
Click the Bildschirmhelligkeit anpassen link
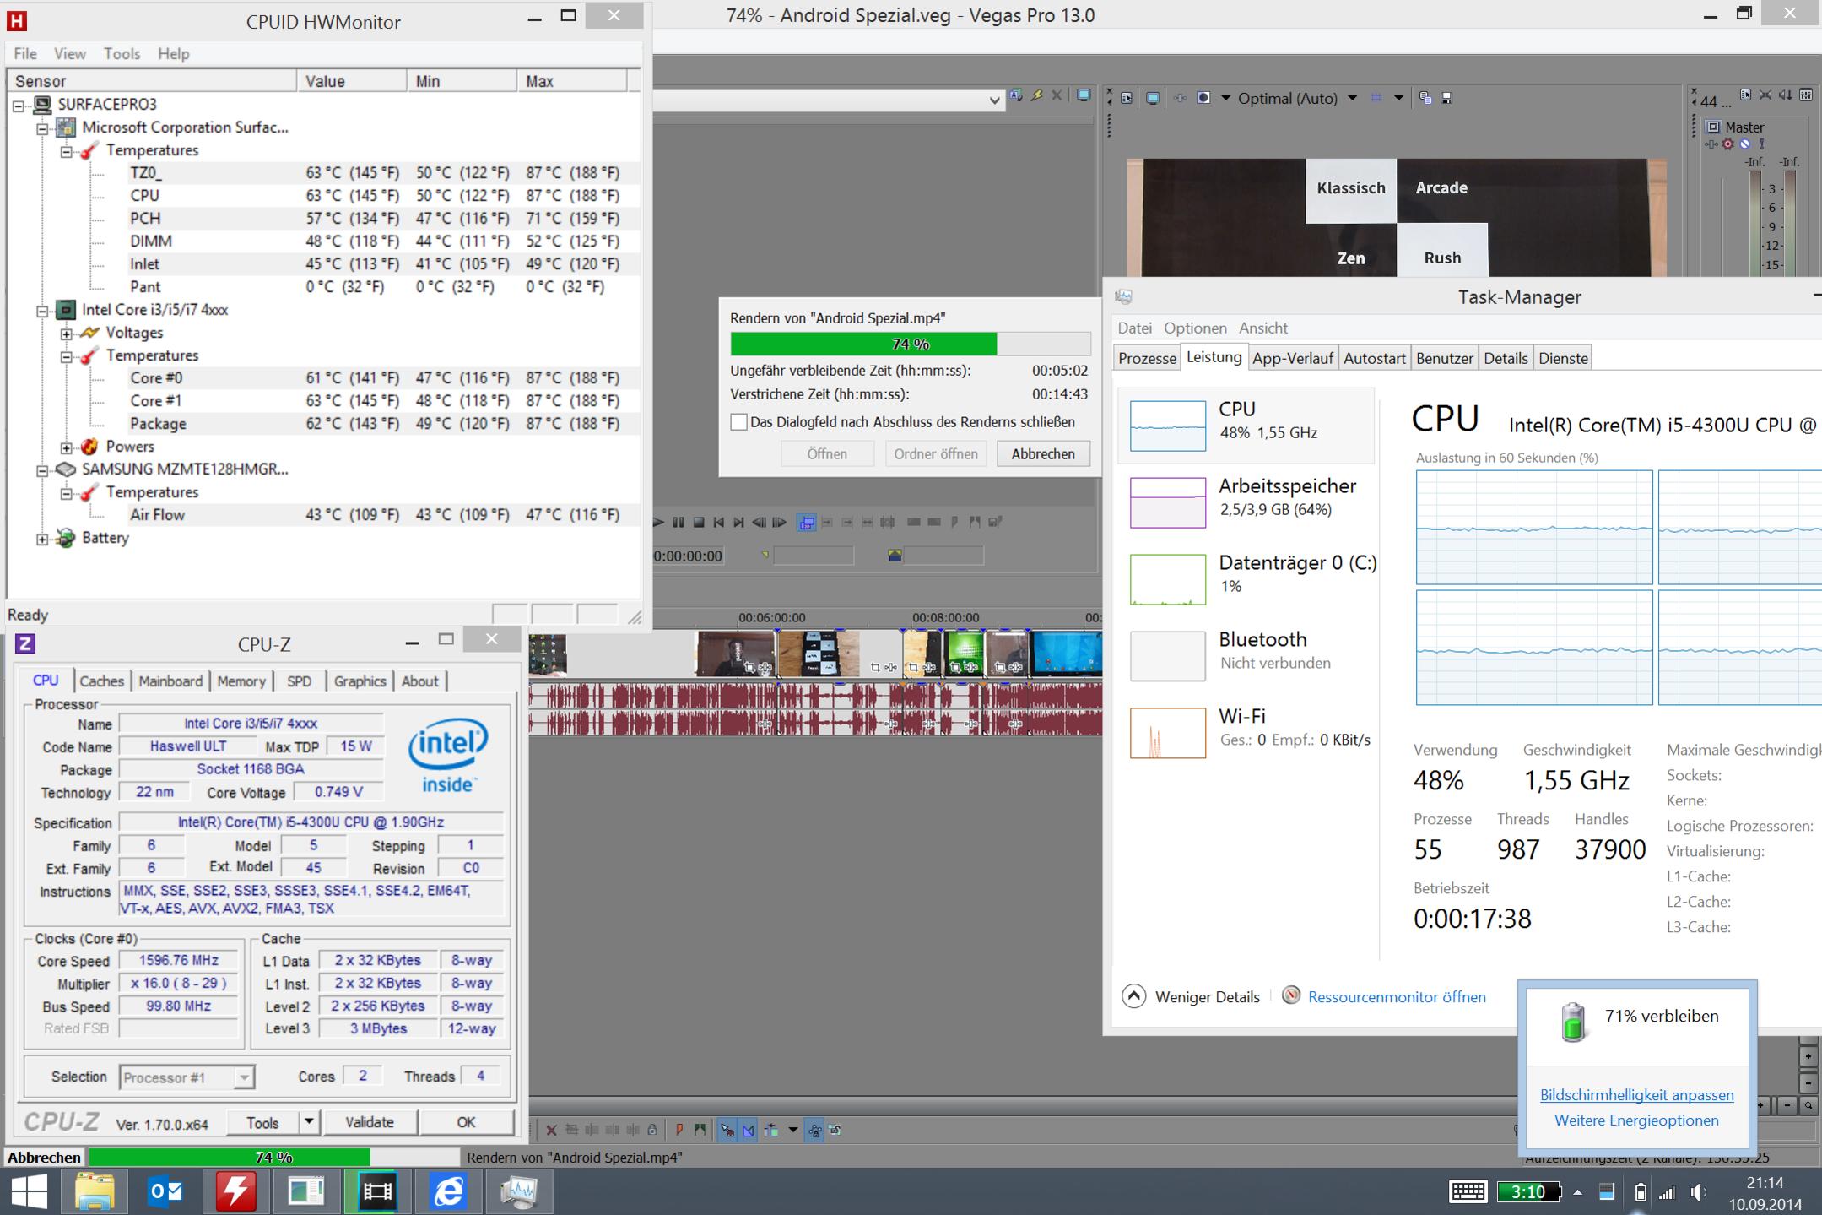pos(1636,1094)
